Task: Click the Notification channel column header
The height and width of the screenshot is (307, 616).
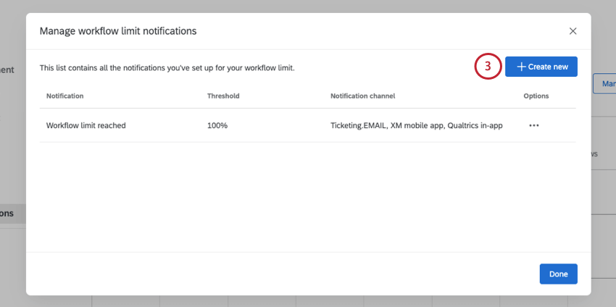Action: coord(362,96)
